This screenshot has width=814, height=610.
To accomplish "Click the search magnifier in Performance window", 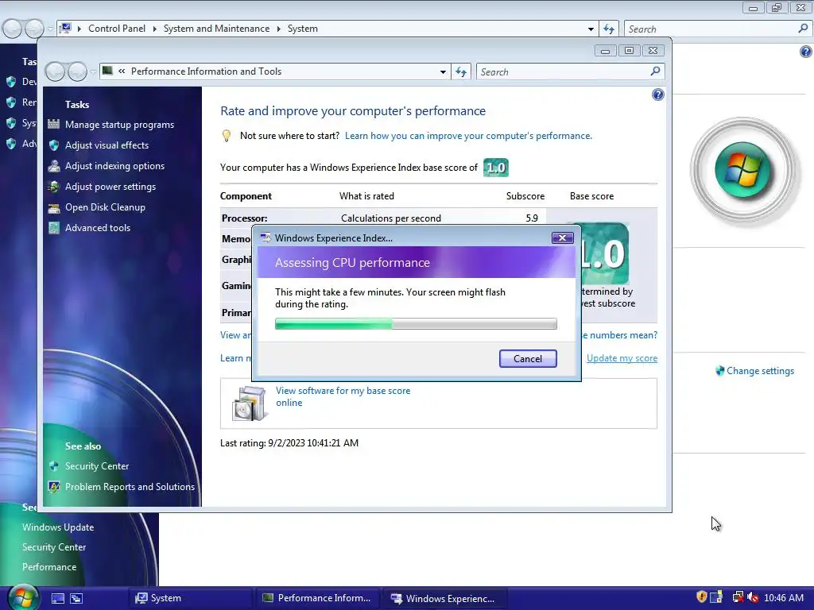I will 655,71.
